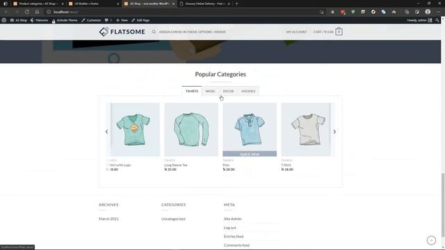The width and height of the screenshot is (445, 250).
Task: Open the Howdy, admin account menu
Action: pos(419,20)
